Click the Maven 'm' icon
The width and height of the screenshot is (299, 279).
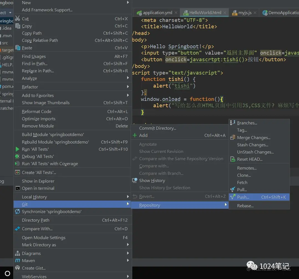pyautogui.click(x=17, y=260)
